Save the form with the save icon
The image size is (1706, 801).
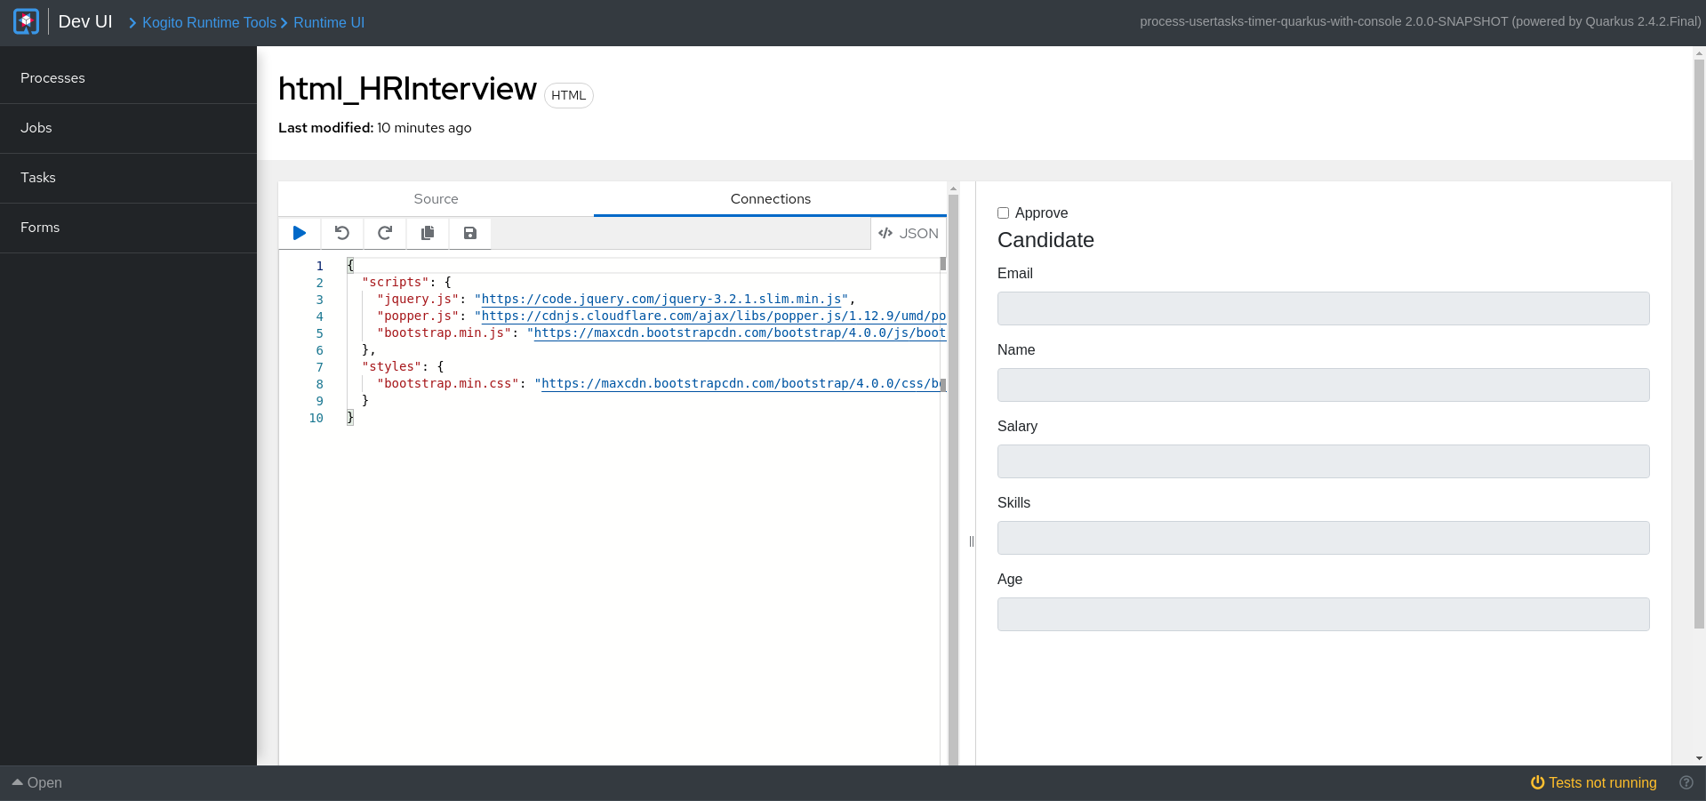[469, 233]
